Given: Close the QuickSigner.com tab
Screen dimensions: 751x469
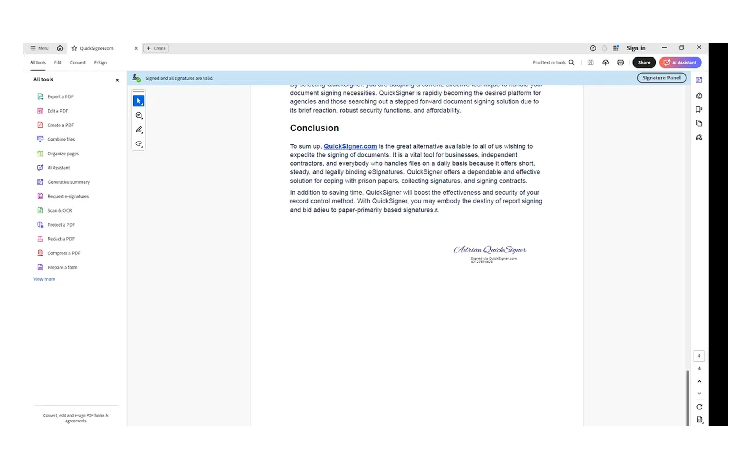Looking at the screenshot, I should tap(136, 48).
